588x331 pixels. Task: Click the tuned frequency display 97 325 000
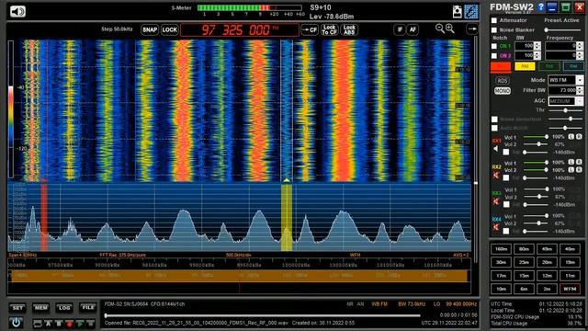[239, 30]
